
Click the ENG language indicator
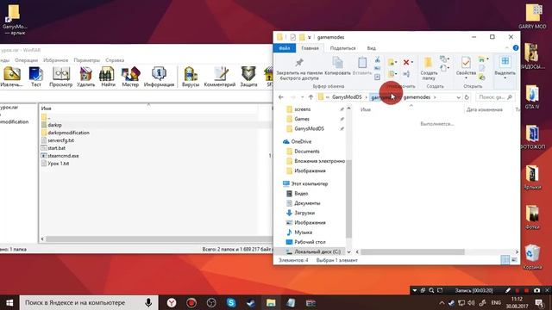point(496,302)
